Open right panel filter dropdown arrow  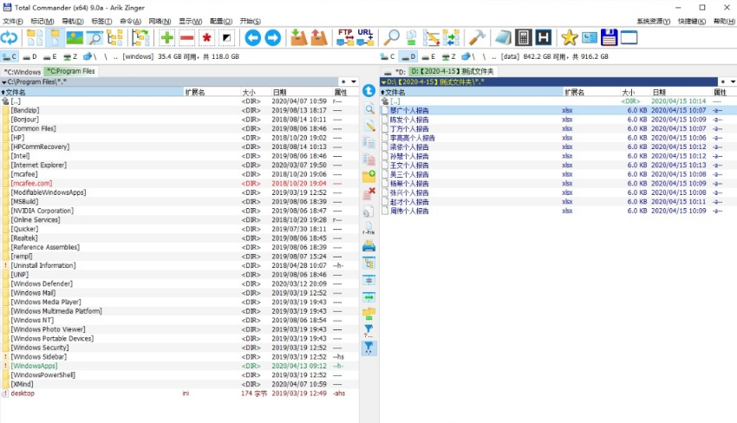pyautogui.click(x=732, y=82)
